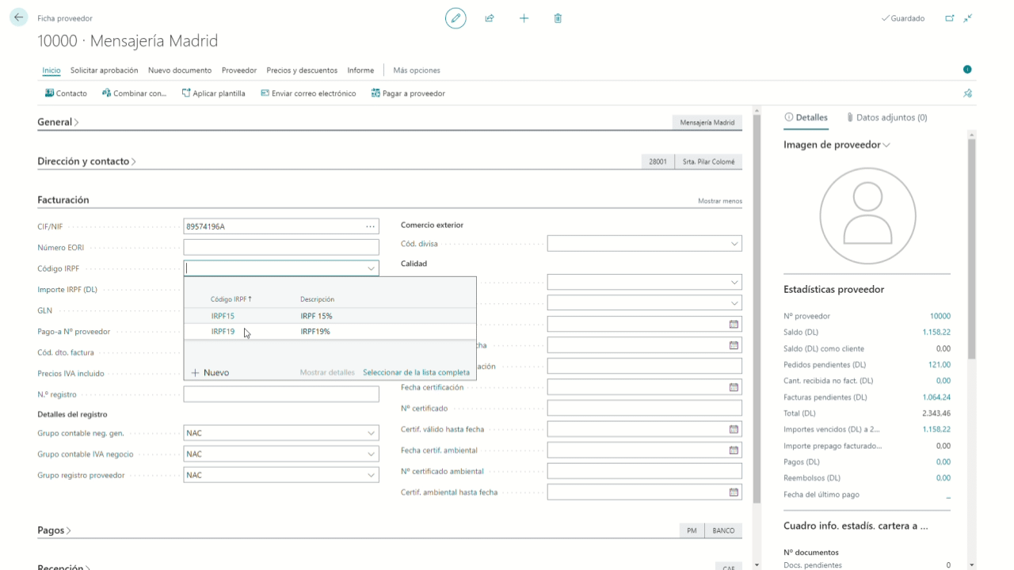Click the vendor image placeholder
Viewport: 1014px width, 570px height.
[867, 216]
